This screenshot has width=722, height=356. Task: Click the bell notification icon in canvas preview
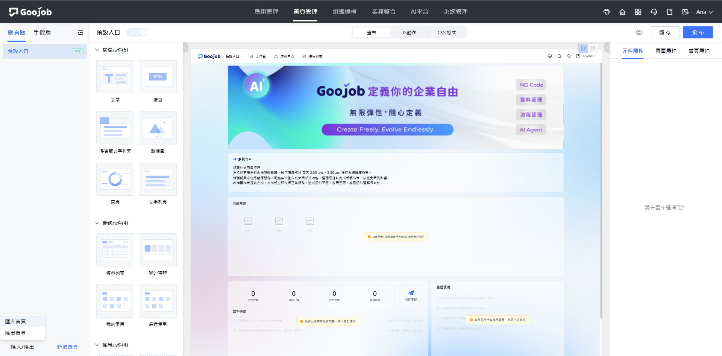[559, 56]
